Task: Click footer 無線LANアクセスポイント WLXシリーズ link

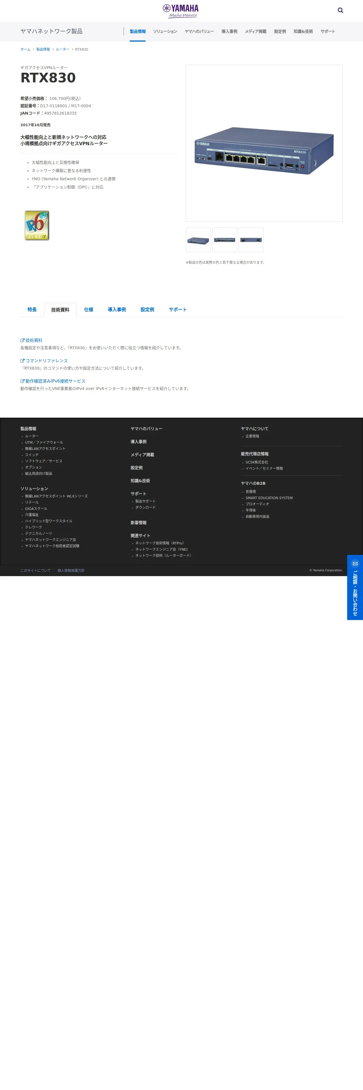Action: pyautogui.click(x=56, y=496)
